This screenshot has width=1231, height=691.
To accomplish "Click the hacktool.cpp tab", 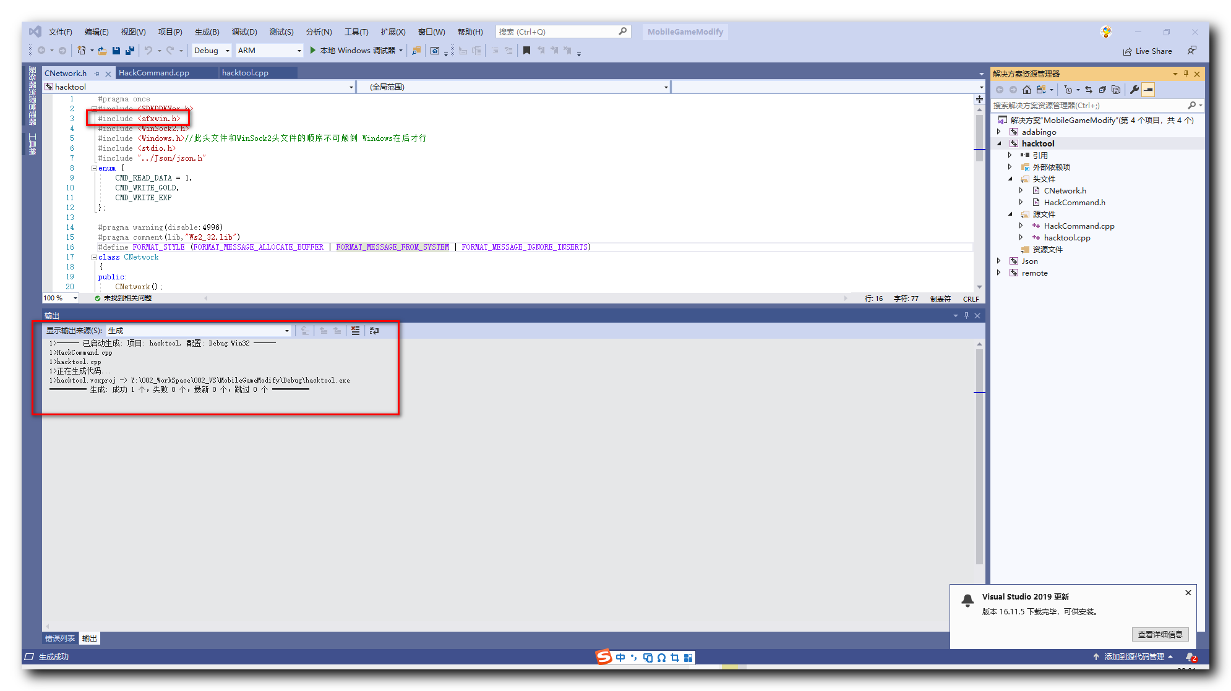I will 244,74.
